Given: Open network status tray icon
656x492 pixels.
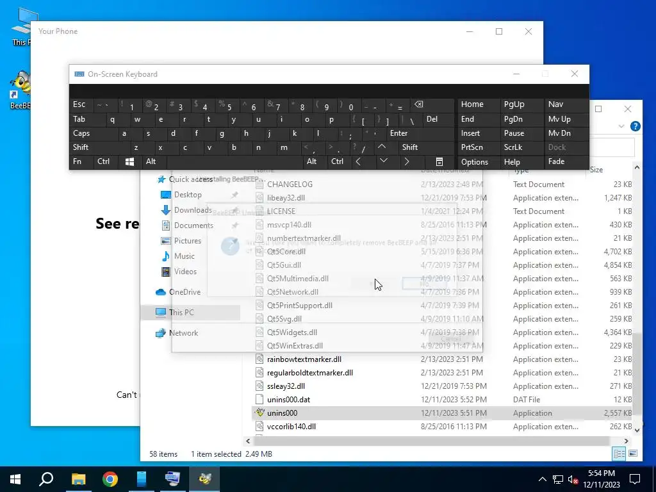Looking at the screenshot, I should tap(558, 479).
